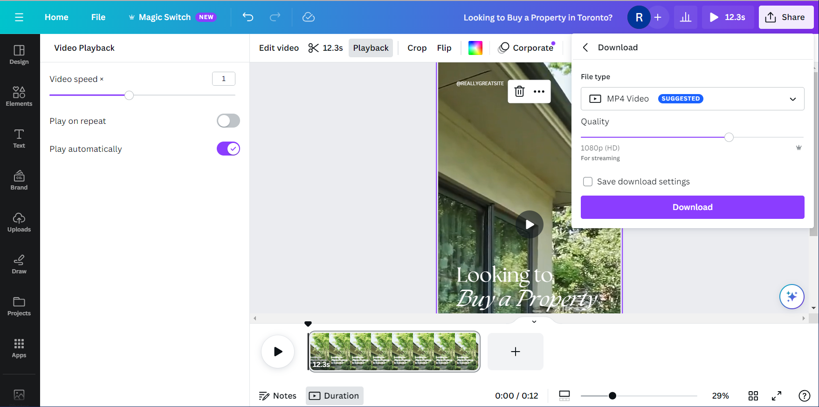819x407 pixels.
Task: Open grid view of pages
Action: click(753, 396)
